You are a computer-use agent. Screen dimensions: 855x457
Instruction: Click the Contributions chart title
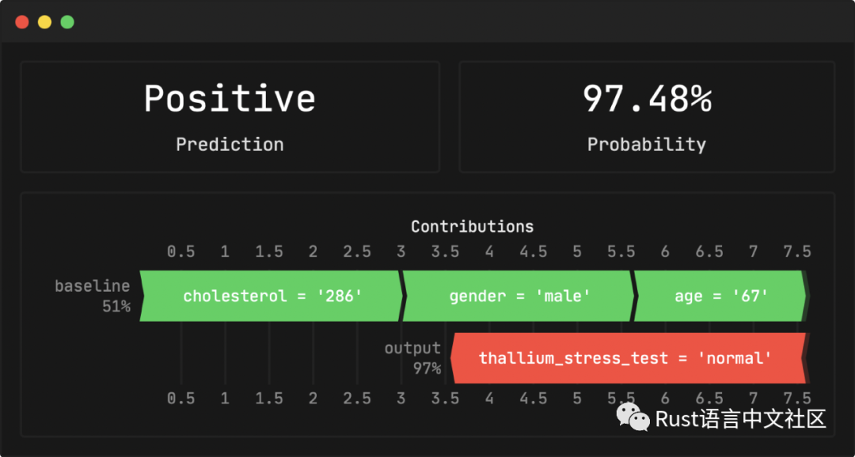(x=472, y=227)
